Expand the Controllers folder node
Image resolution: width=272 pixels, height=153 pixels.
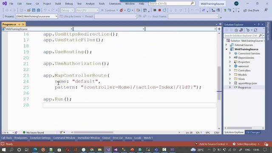(230, 71)
